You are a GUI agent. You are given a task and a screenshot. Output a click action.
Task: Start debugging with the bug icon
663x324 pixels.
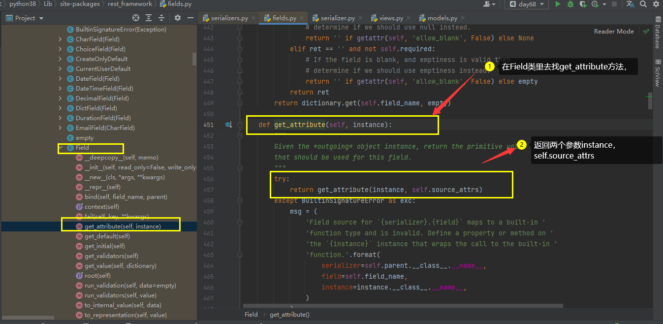coord(570,4)
